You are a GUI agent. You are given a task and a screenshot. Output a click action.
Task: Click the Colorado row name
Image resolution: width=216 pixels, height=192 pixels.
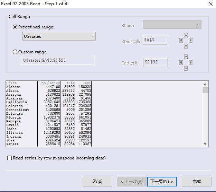click(15, 106)
